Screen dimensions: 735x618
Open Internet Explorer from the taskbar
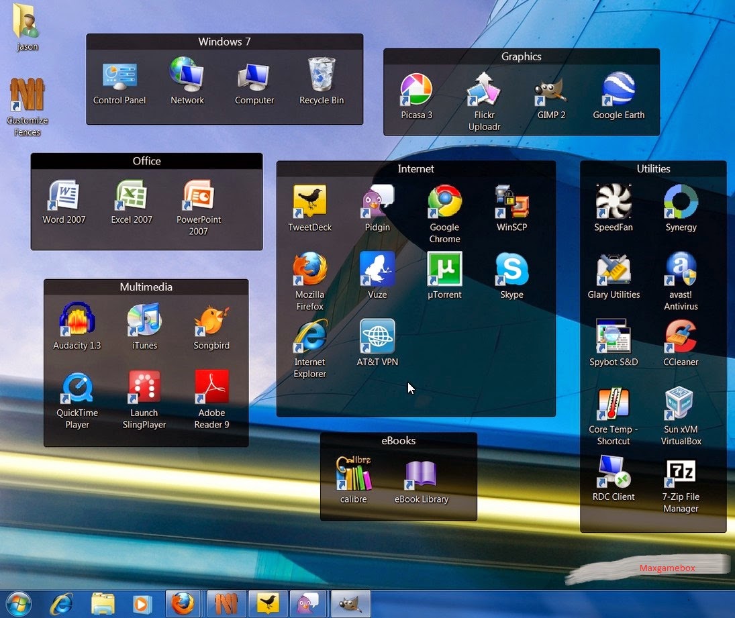[x=61, y=605]
